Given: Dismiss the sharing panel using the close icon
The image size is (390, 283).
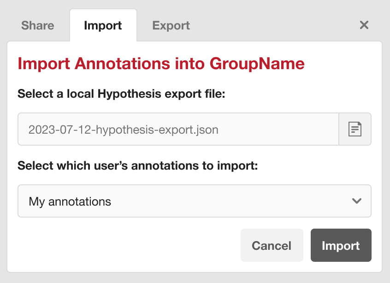Looking at the screenshot, I should 364,25.
